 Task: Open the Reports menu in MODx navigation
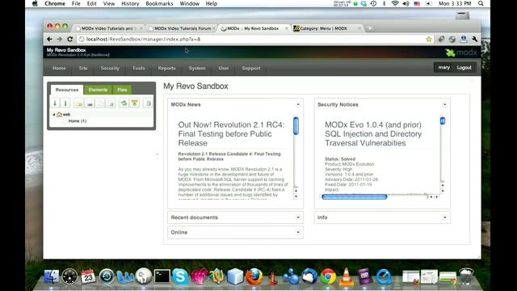coord(166,68)
